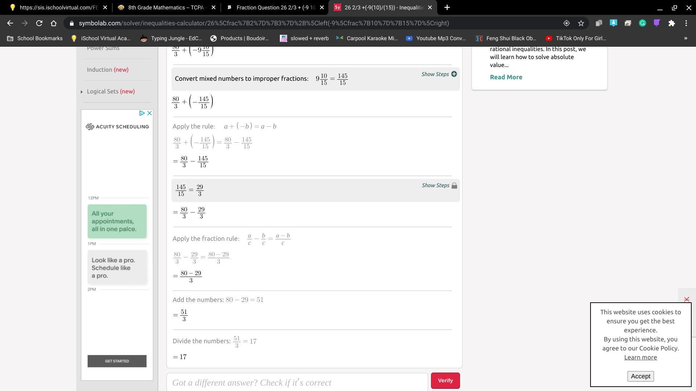Click the red Verify button
Screen dimensions: 696x391
(445, 381)
